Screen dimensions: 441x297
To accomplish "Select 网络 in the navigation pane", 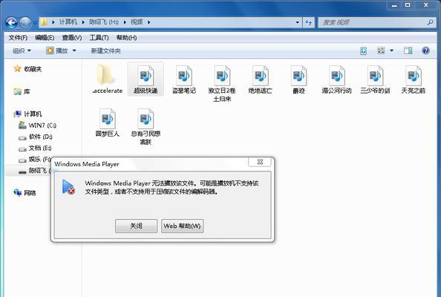I will coord(30,193).
